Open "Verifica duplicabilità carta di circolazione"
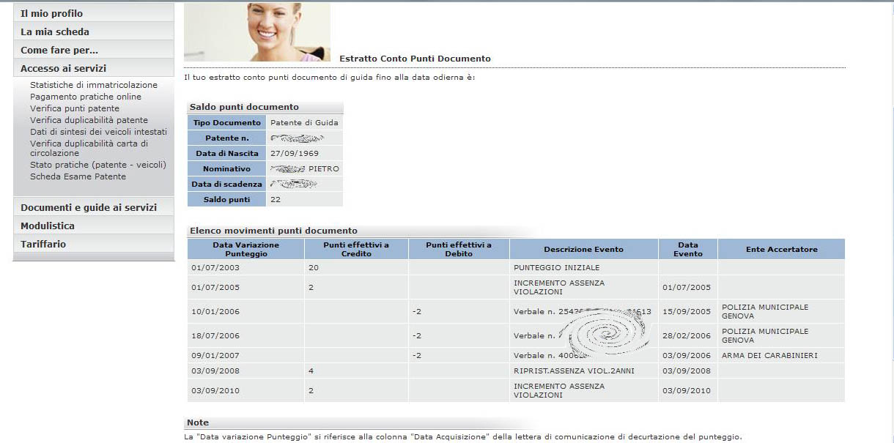 pyautogui.click(x=89, y=148)
